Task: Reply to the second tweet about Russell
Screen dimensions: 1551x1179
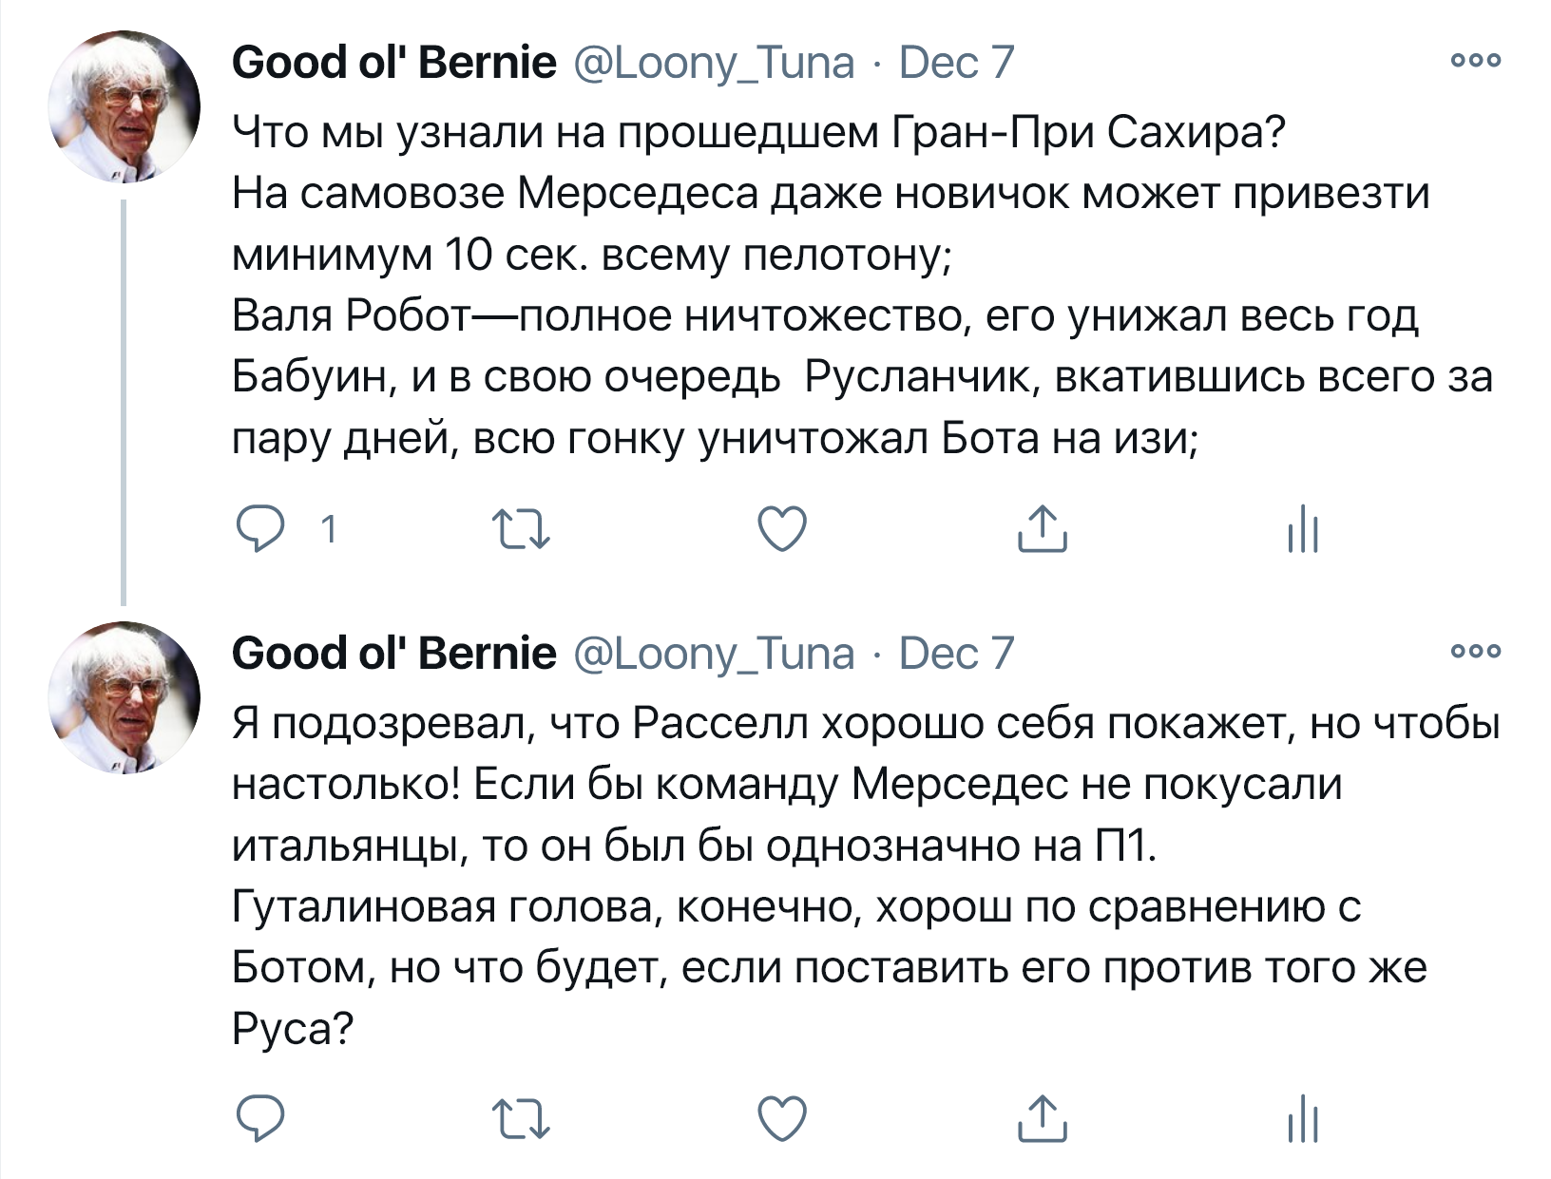Action: point(260,1118)
